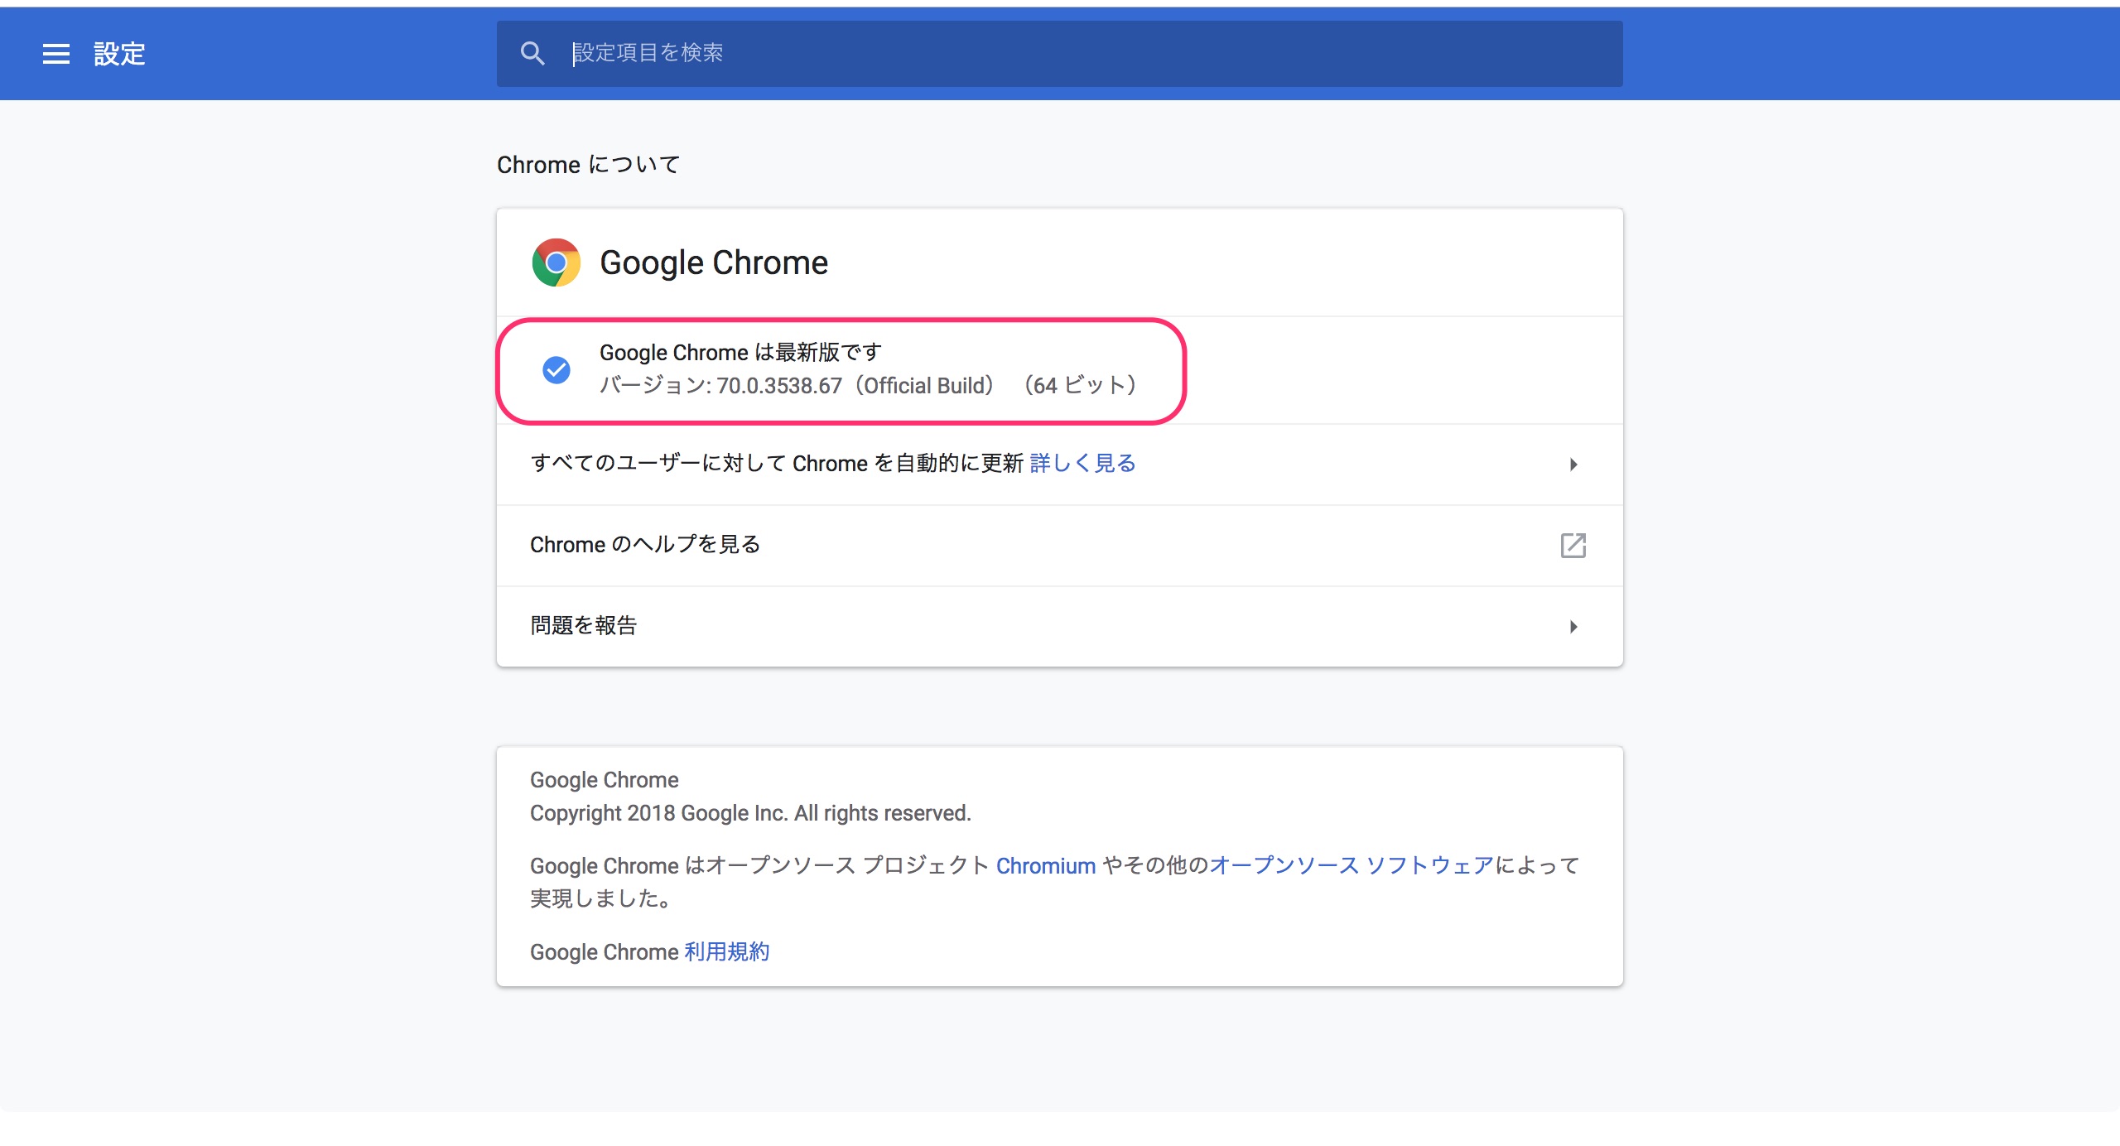This screenshot has width=2120, height=1146.
Task: Open the 利用規約 terms link
Action: 727,951
